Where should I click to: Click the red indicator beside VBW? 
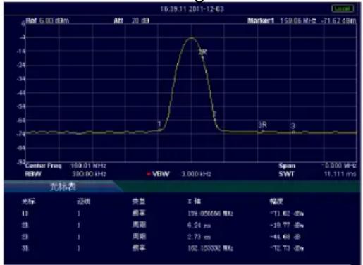point(149,174)
